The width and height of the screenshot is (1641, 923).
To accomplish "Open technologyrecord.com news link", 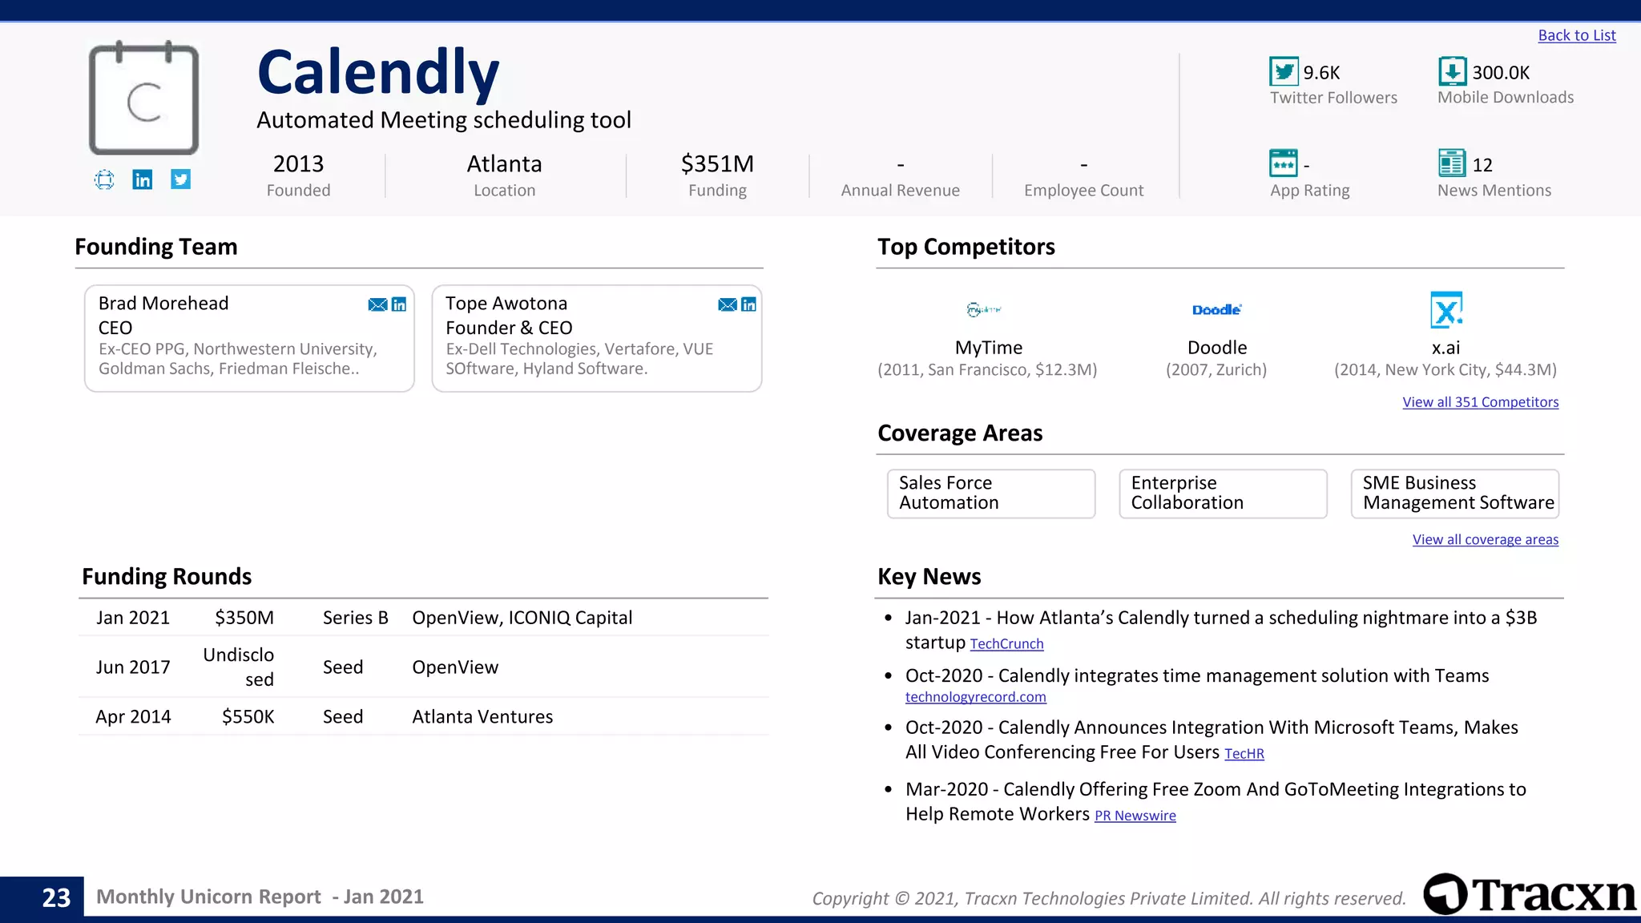I will 975,697.
